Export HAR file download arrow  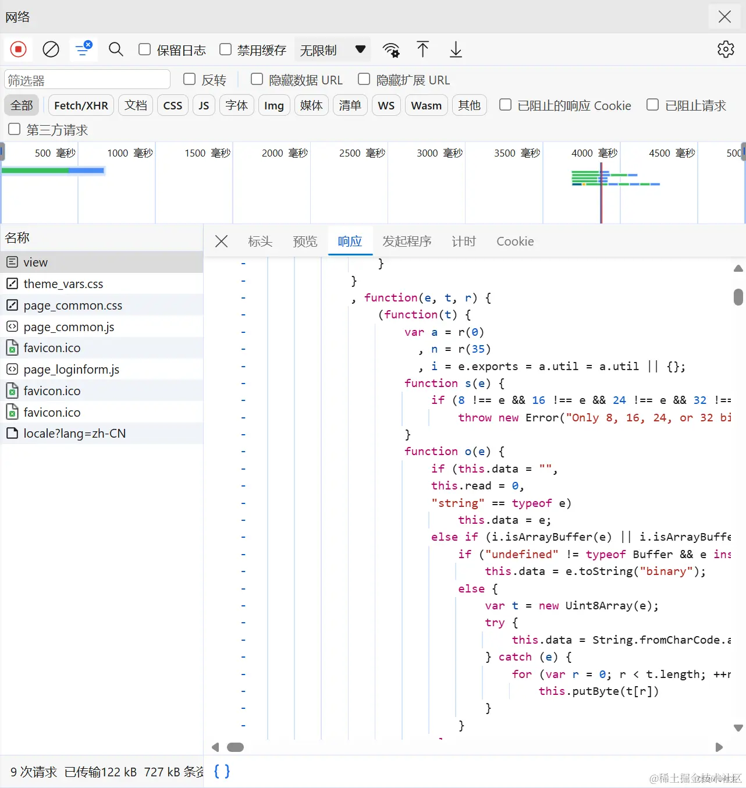[x=456, y=49]
